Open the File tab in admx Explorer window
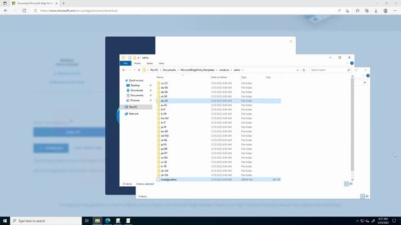 click(125, 63)
